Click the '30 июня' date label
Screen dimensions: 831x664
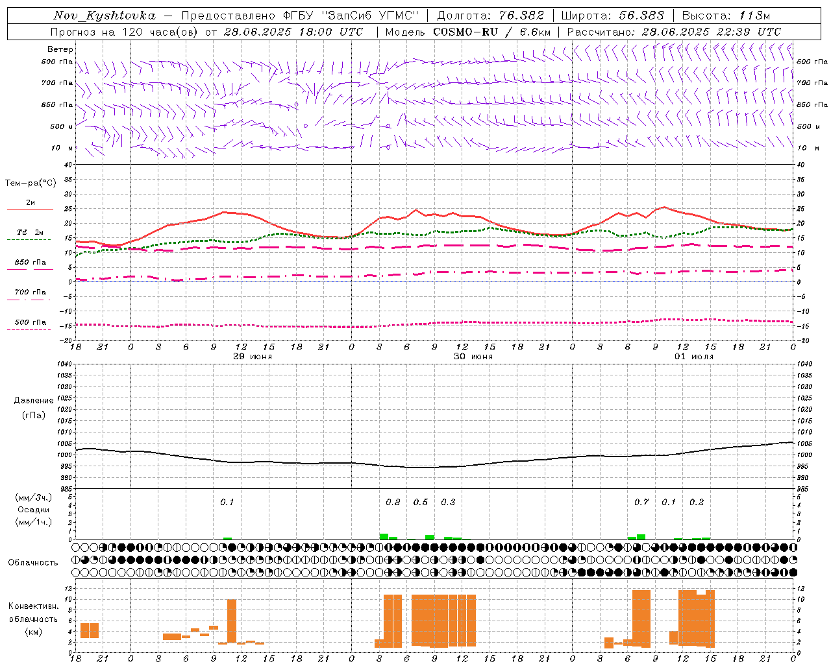(x=473, y=357)
